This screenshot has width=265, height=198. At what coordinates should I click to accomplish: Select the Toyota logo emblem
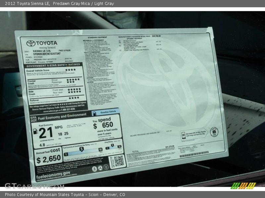point(31,44)
